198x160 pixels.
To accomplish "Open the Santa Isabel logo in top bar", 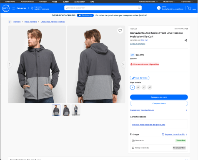I will tap(80, 2).
